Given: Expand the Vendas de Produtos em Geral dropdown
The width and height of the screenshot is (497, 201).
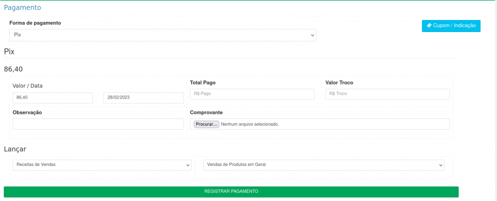Looking at the screenshot, I should coord(323,165).
